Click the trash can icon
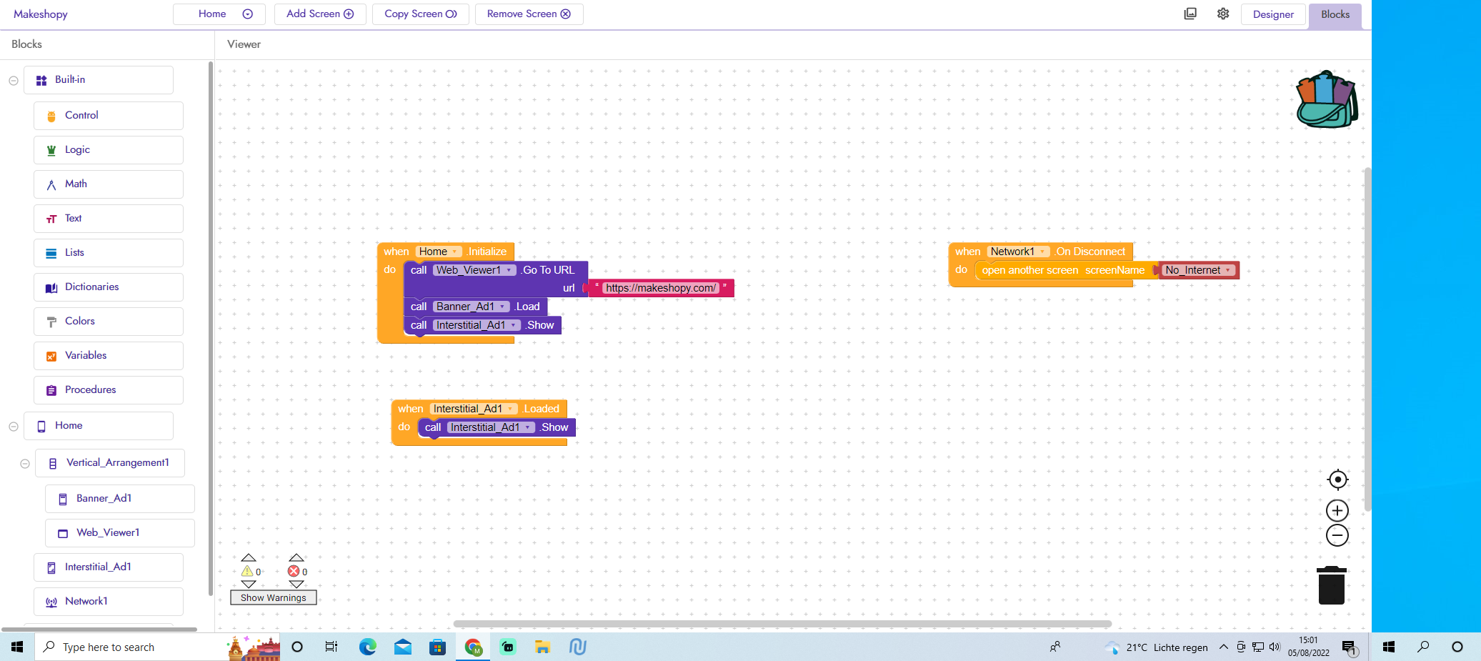The width and height of the screenshot is (1481, 661). pyautogui.click(x=1331, y=585)
